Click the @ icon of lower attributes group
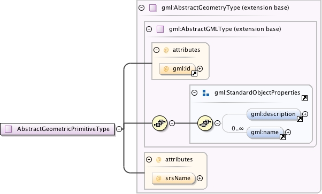Viewport: 322px width, 194px height. 158,160
